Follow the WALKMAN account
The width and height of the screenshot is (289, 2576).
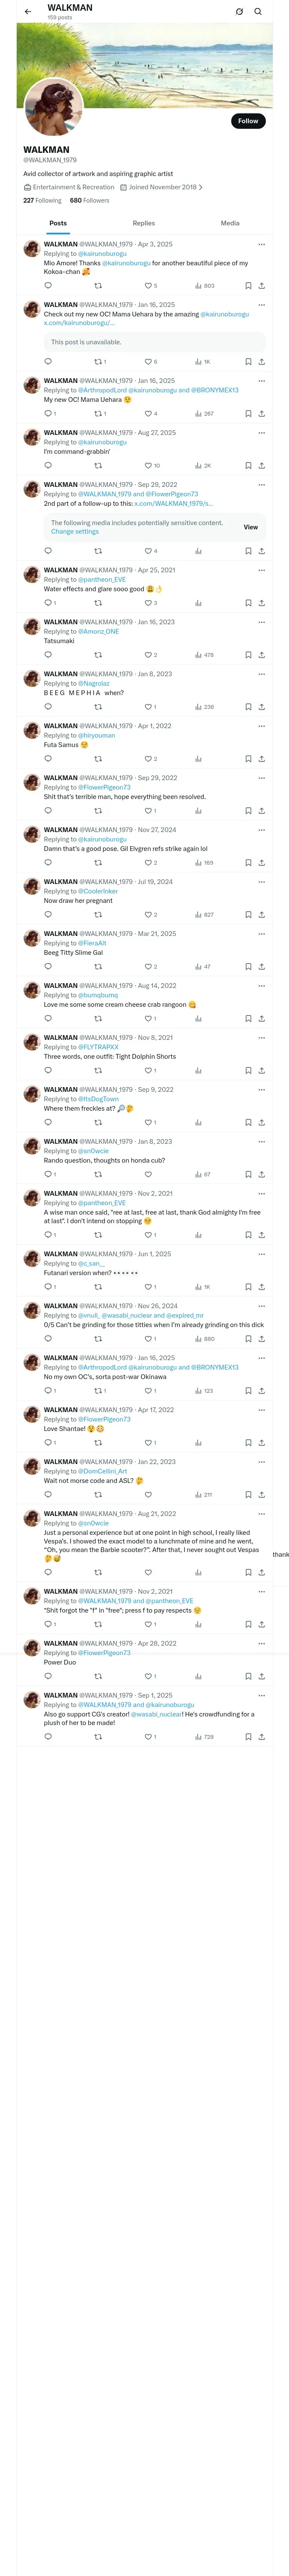click(248, 121)
